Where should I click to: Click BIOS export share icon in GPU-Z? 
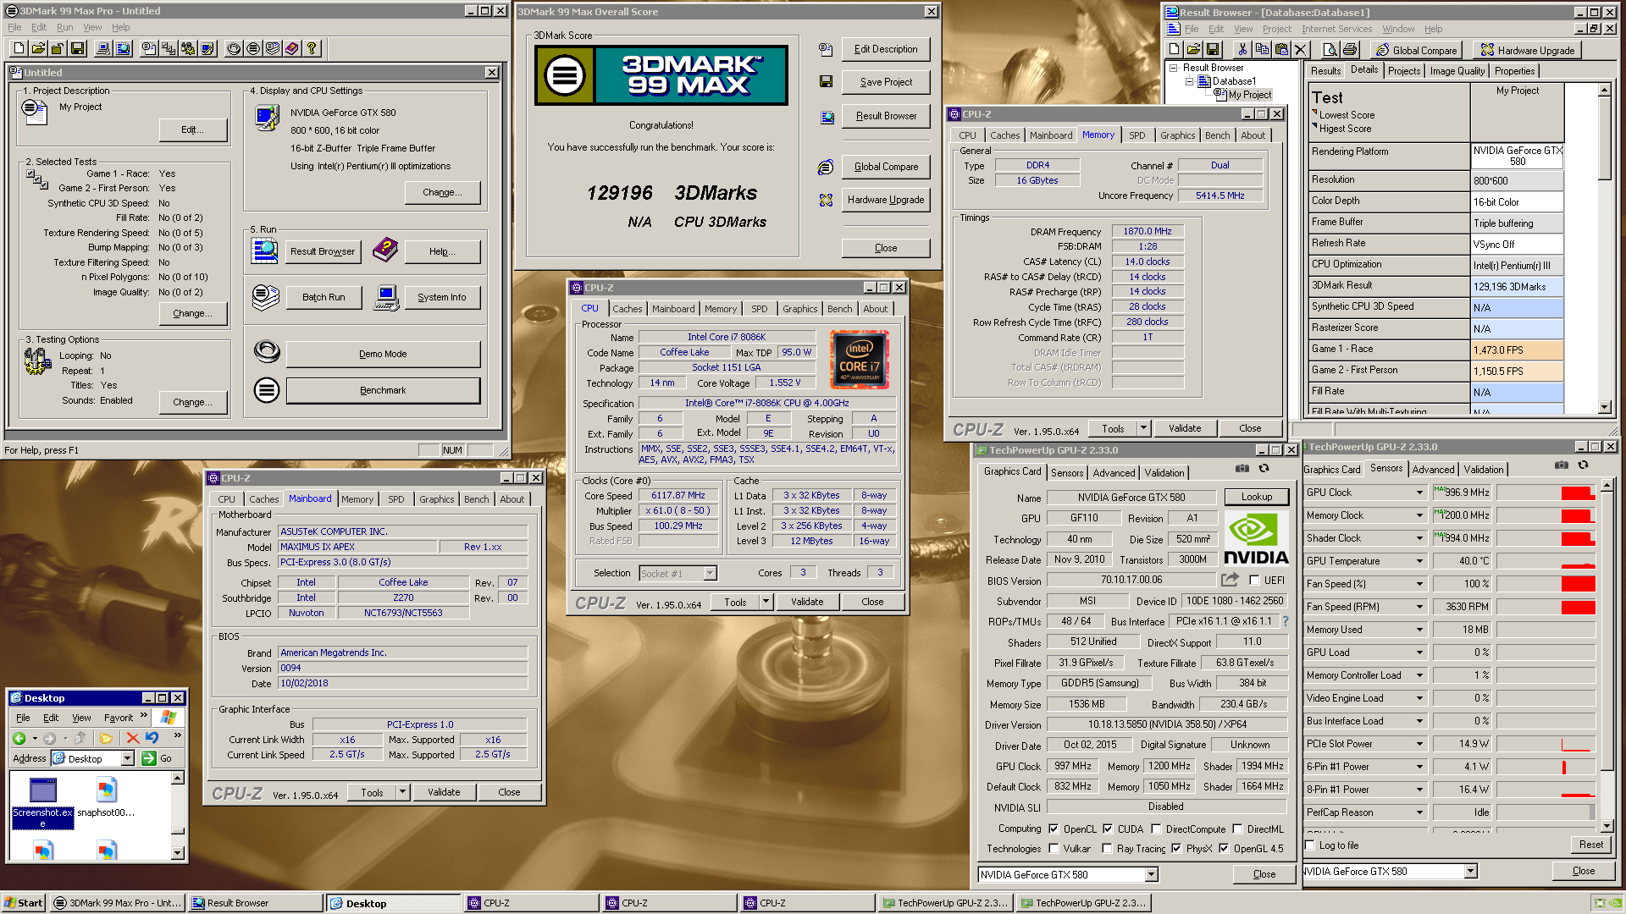(x=1230, y=580)
